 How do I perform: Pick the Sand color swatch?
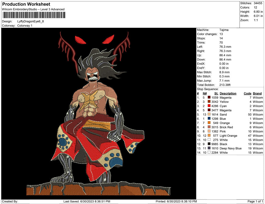tap(209, 114)
